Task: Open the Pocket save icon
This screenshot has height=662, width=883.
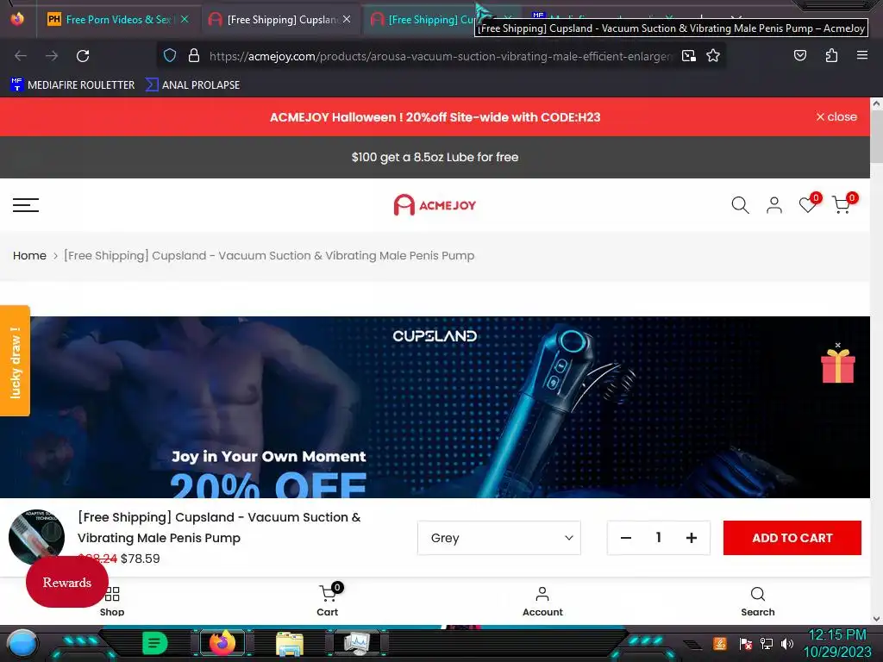Action: pos(799,55)
